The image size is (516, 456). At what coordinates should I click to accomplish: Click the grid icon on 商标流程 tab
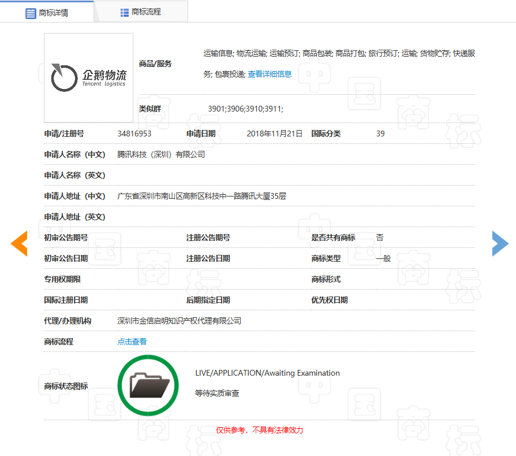click(x=124, y=12)
